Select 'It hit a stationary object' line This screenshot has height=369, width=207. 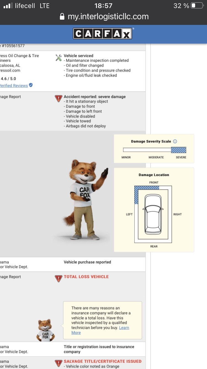coord(86,102)
